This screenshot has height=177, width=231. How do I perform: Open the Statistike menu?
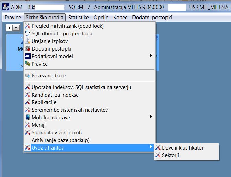click(79, 18)
